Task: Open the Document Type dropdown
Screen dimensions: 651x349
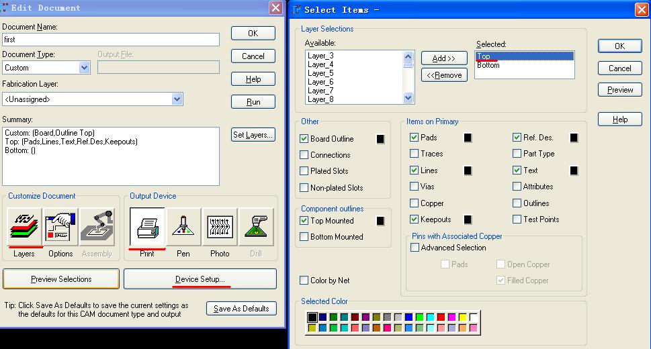Action: (84, 67)
